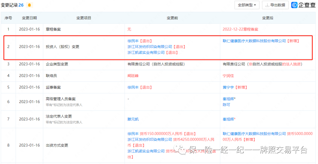The width and height of the screenshot is (318, 164).
Task: Open 联仁健康医疗大数据科技股份有限公司 in 出资方式变更 row
Action: click(254, 134)
